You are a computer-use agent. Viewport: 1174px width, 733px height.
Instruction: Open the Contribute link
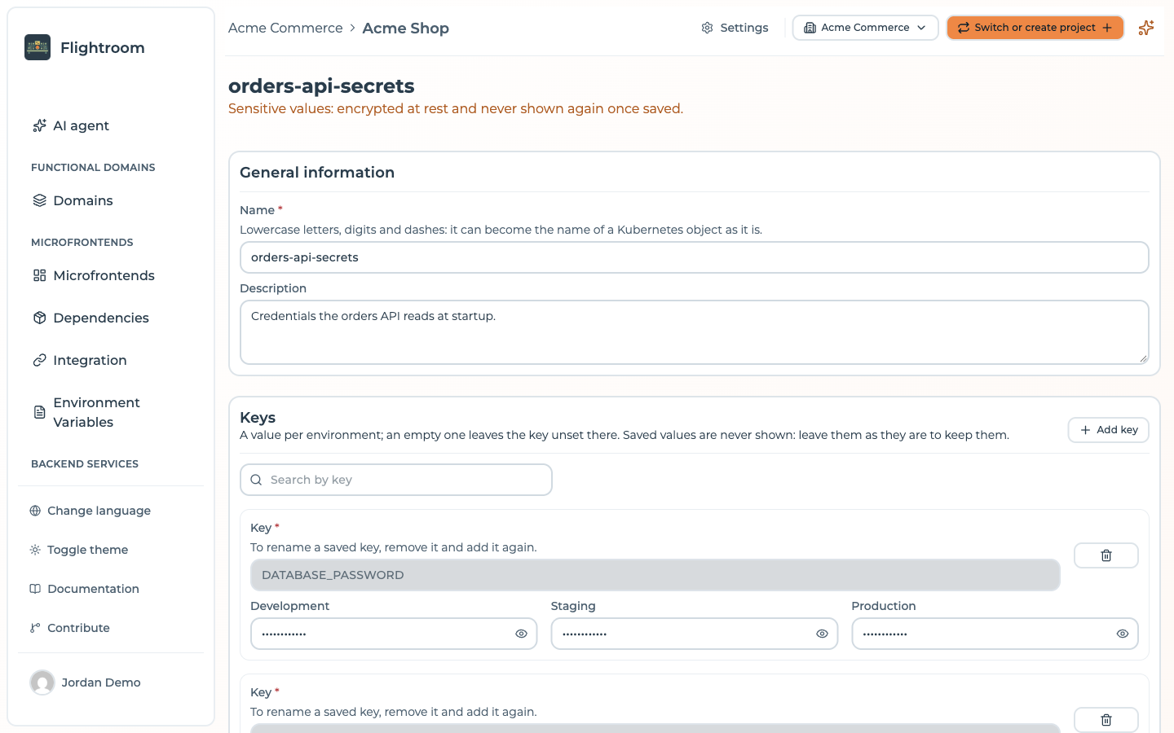[x=70, y=628]
